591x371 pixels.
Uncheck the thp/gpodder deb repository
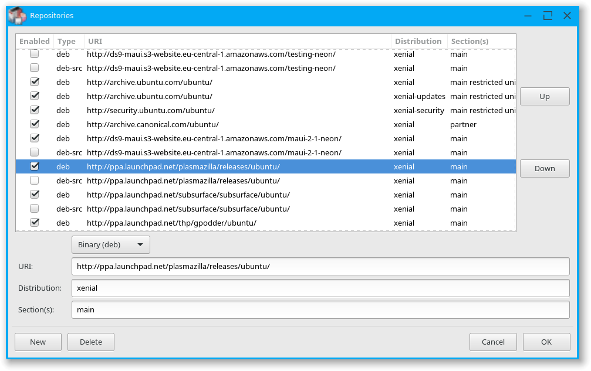click(x=35, y=223)
